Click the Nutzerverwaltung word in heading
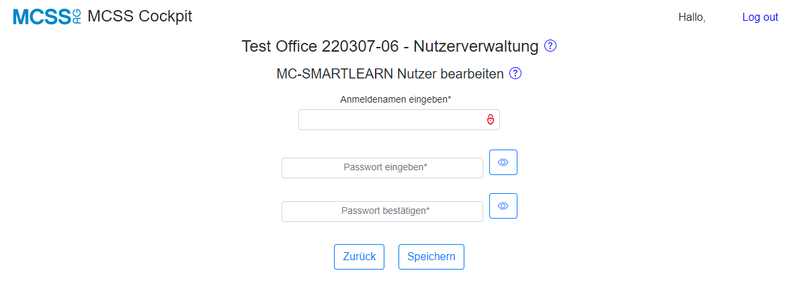 [476, 46]
